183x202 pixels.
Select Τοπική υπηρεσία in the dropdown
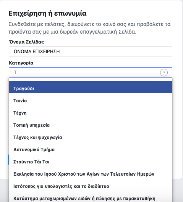point(91,125)
